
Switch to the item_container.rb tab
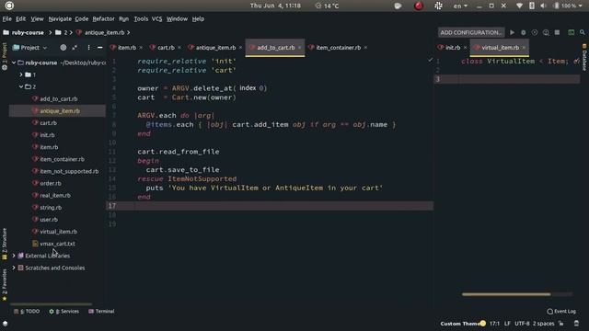pyautogui.click(x=338, y=48)
